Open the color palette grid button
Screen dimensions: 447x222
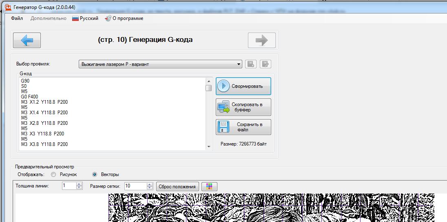[209, 187]
